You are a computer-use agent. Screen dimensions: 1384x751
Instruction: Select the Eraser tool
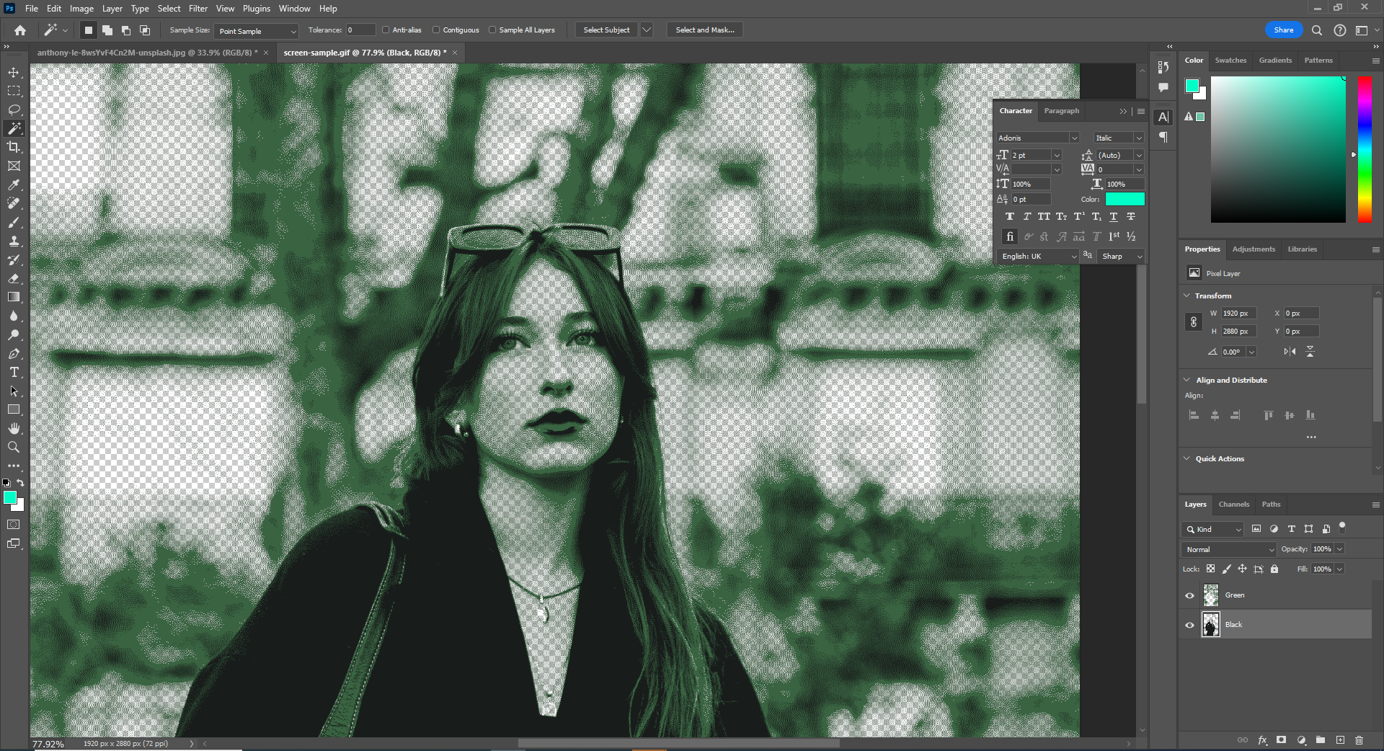[x=14, y=278]
